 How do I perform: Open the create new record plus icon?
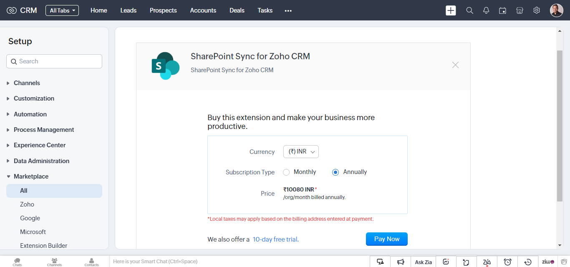pyautogui.click(x=451, y=10)
